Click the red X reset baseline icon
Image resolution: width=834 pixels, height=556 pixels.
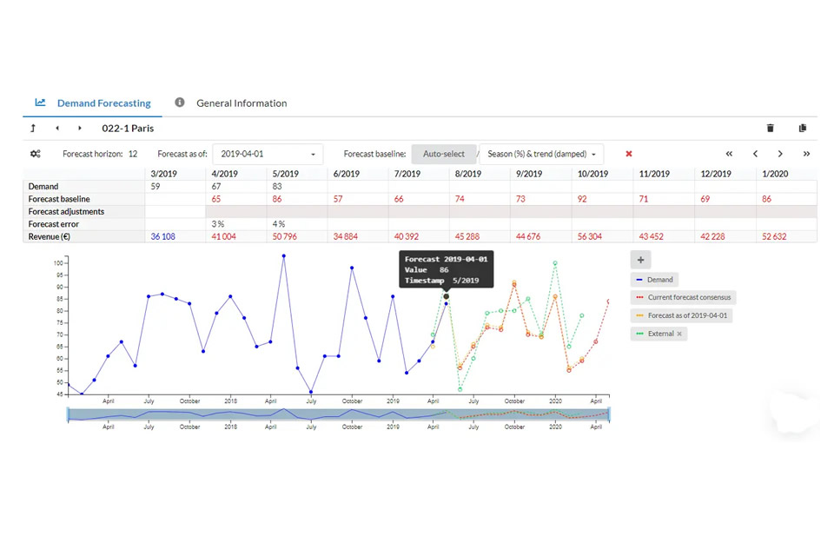click(629, 154)
